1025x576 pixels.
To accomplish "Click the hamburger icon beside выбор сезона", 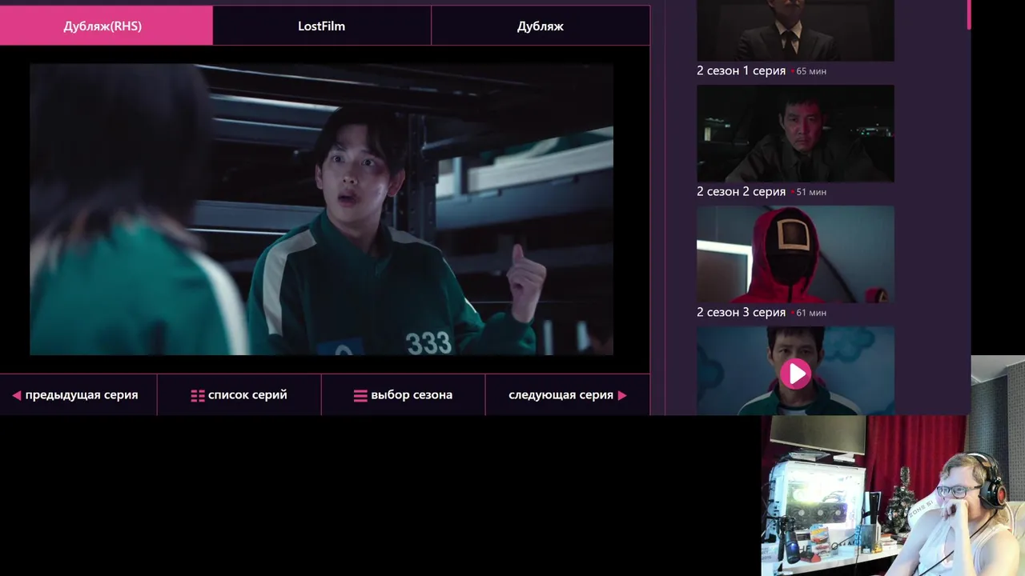I will pos(360,395).
